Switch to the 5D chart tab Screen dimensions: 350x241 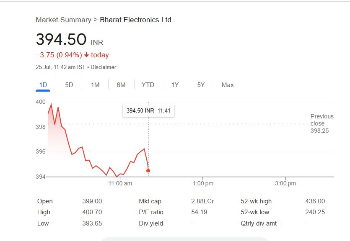coord(69,85)
